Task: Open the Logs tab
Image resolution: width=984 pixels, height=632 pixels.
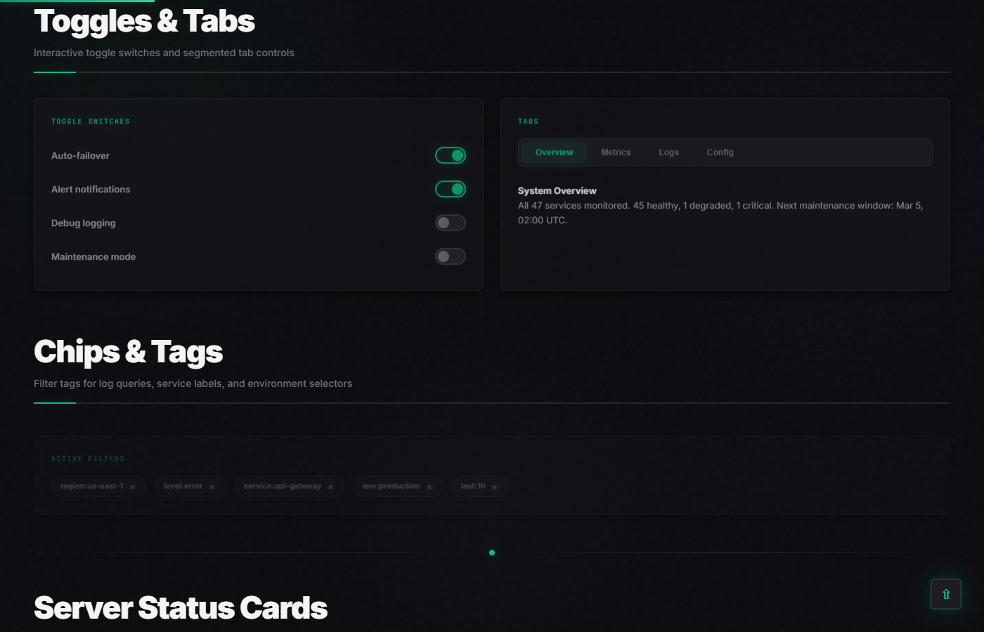Action: click(x=668, y=152)
